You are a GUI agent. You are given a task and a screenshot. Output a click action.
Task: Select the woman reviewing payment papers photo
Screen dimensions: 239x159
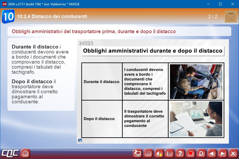tap(196, 119)
